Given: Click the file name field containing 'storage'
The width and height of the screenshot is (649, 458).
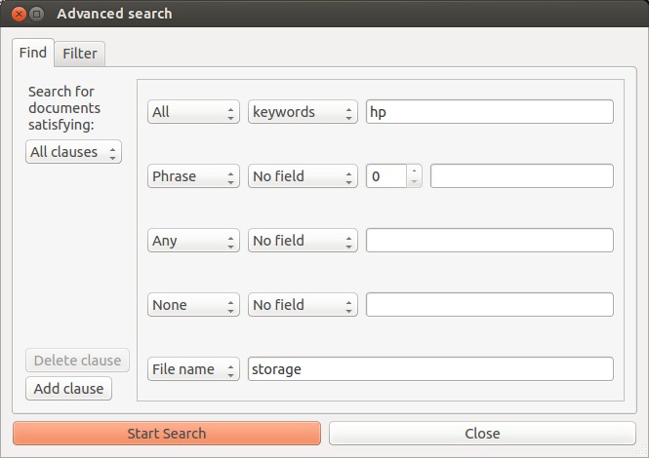Looking at the screenshot, I should coord(430,369).
